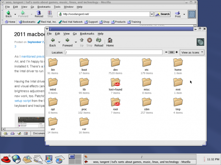The height and width of the screenshot is (165, 221).
Task: Reset zoom via the 100 button
Action: pyautogui.click(x=171, y=52)
